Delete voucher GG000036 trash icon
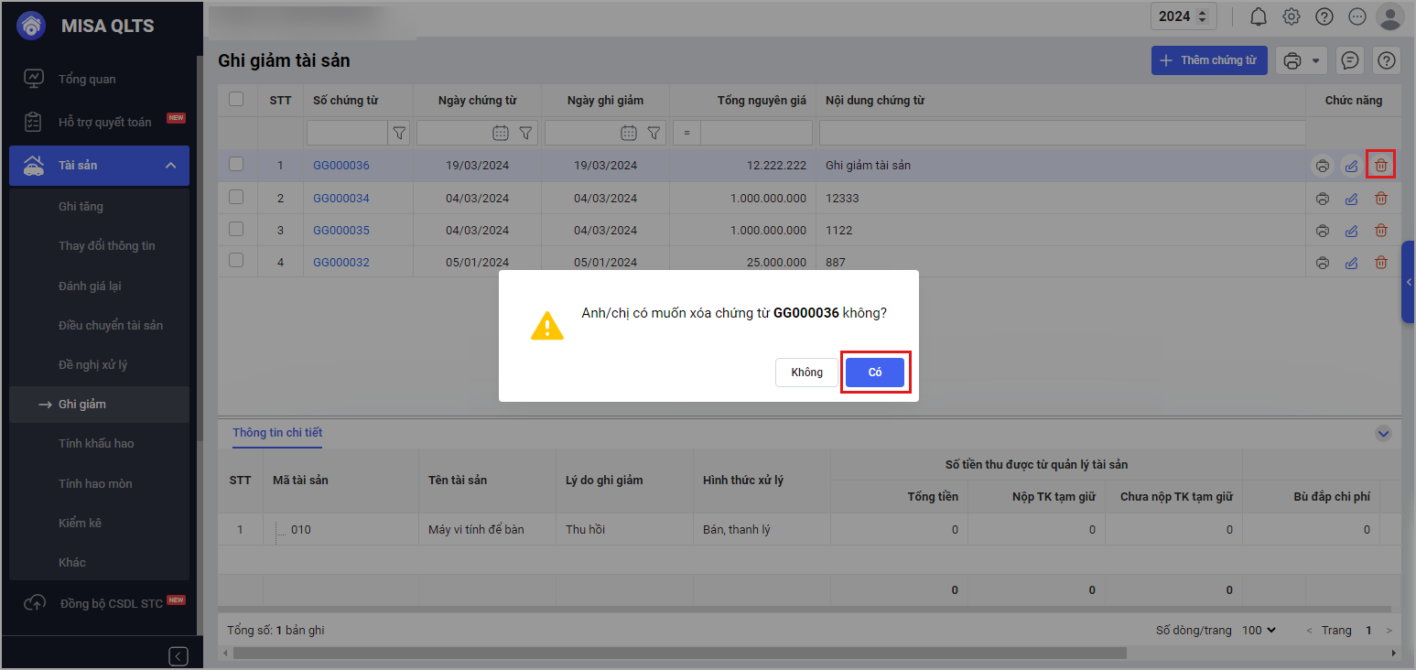 [x=1381, y=166]
